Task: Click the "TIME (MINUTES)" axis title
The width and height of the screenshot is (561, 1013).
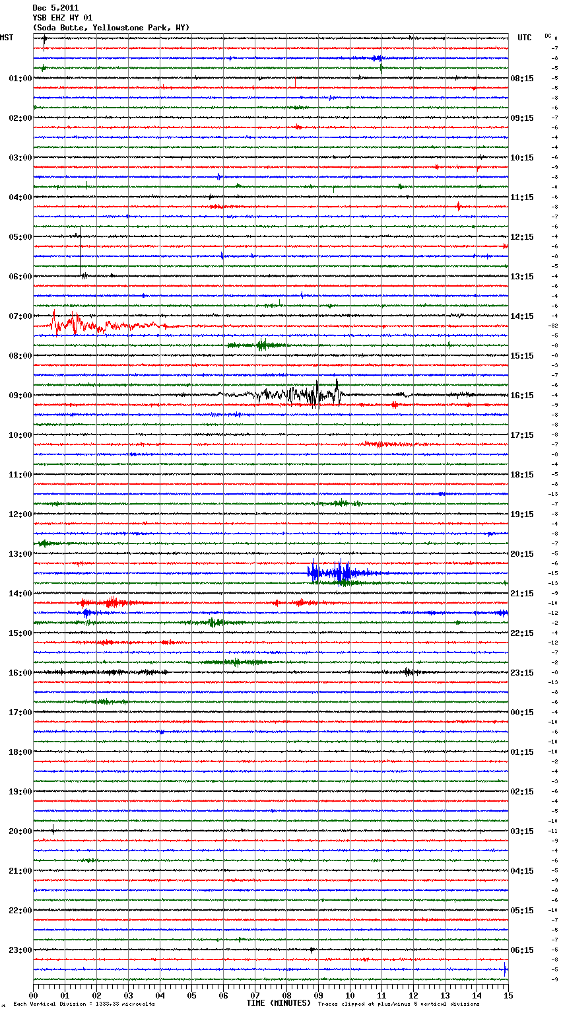Action: pyautogui.click(x=279, y=1003)
